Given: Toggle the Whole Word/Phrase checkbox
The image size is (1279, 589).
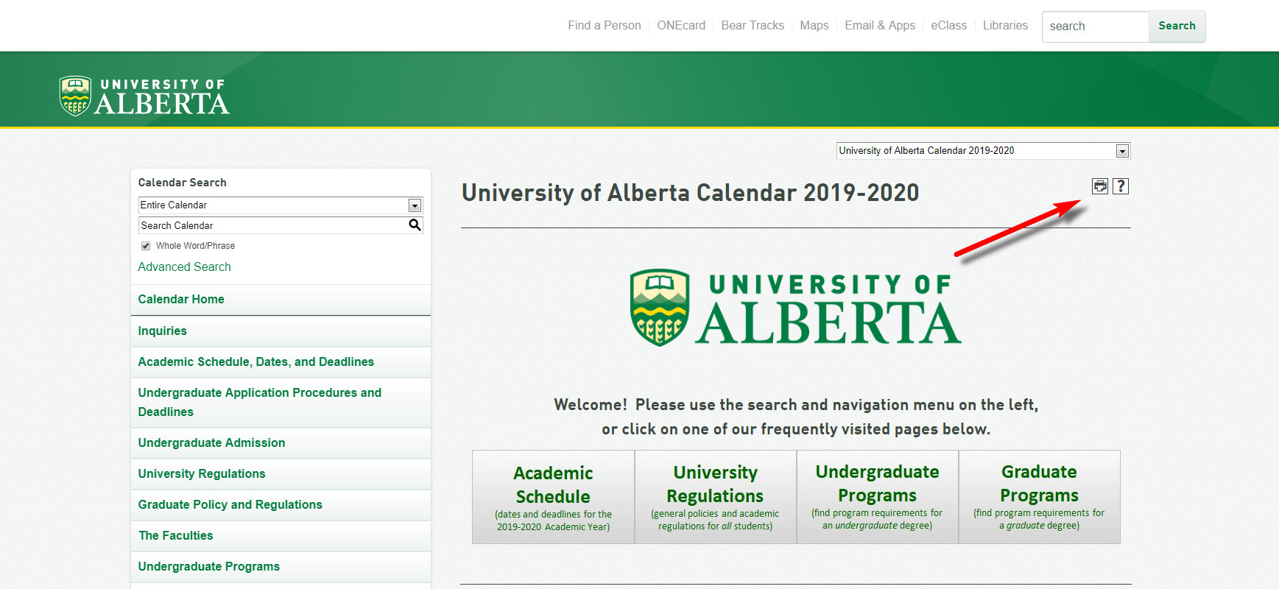Looking at the screenshot, I should pyautogui.click(x=146, y=246).
